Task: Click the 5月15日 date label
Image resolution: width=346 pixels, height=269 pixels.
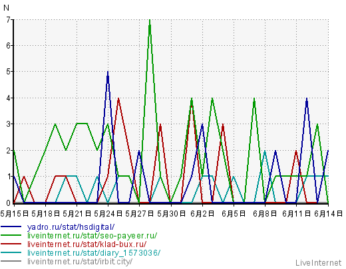Action: pyautogui.click(x=15, y=214)
